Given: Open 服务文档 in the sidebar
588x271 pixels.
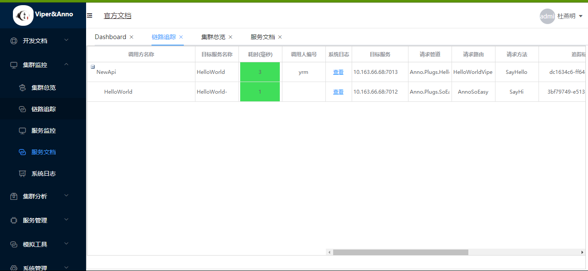Looking at the screenshot, I should coord(43,152).
